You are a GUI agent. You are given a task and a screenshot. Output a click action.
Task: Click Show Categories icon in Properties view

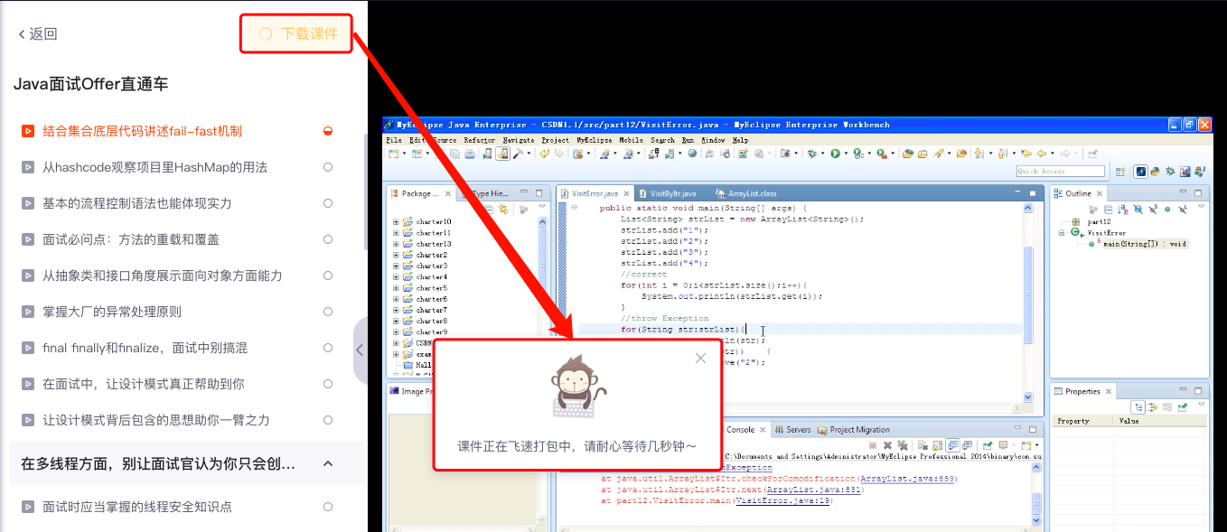[x=1138, y=407]
